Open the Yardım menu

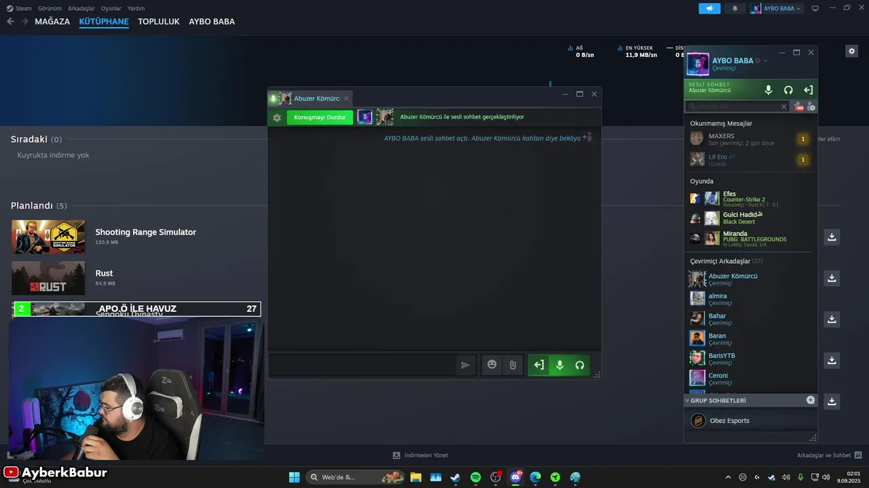pyautogui.click(x=136, y=8)
